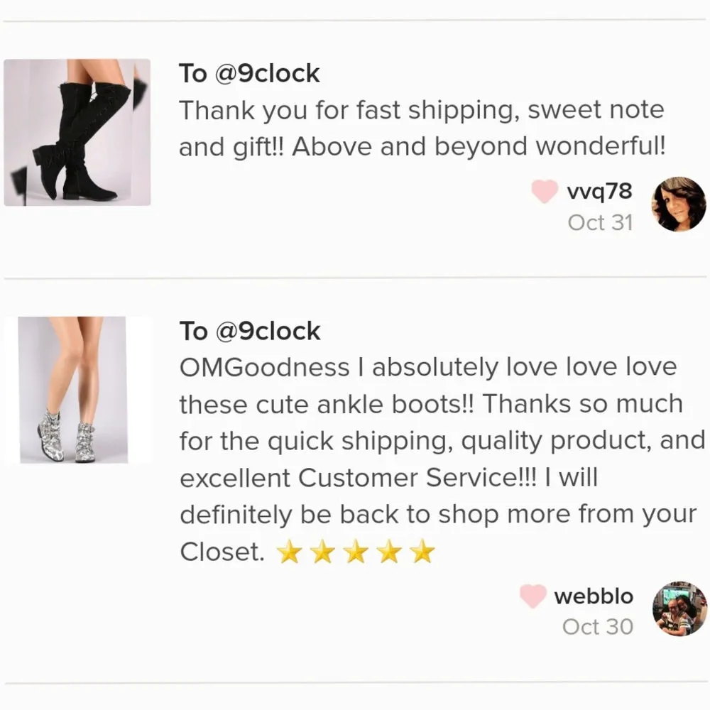This screenshot has width=710, height=710.
Task: Click the second gold star in the row
Action: tap(322, 551)
